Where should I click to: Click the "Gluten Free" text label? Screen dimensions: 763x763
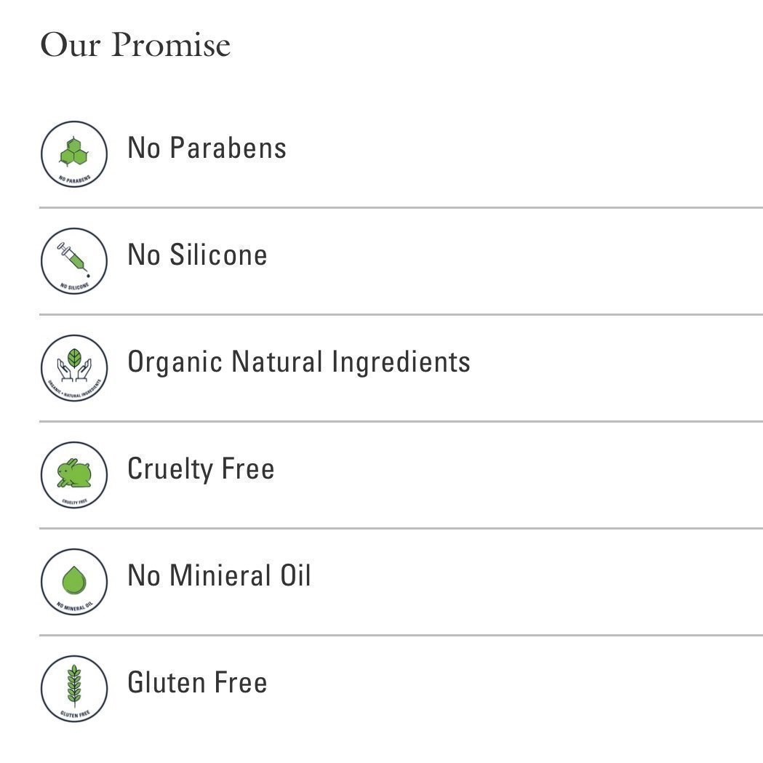tap(197, 682)
